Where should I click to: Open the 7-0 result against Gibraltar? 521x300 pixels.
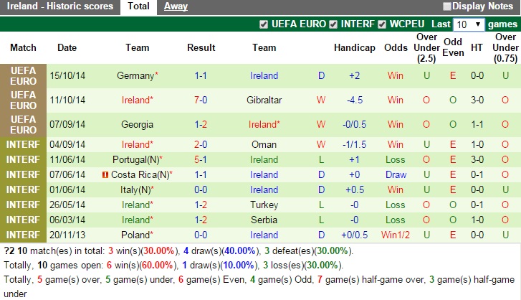coord(201,100)
